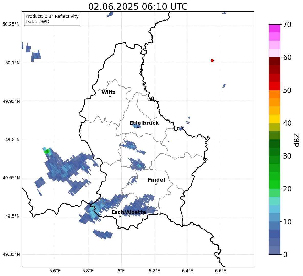Viewport: 303px width, 276px height.
Task: Click the magenta top colorbar segment
Action: [x=274, y=28]
